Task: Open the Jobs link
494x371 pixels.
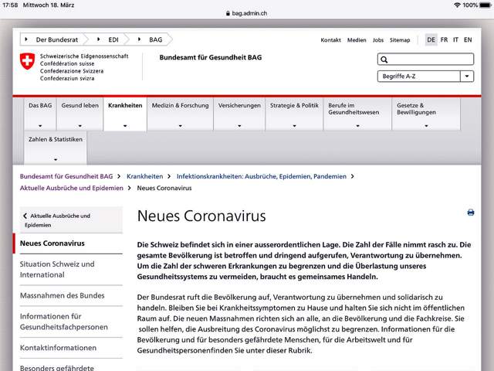Action: click(x=378, y=40)
